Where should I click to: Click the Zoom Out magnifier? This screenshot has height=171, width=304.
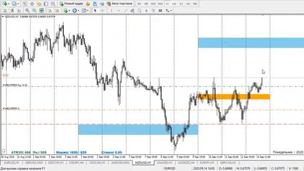(x=34, y=10)
